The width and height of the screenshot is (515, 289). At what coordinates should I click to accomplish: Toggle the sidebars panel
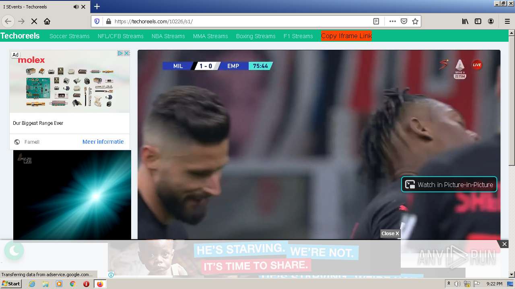coord(478,21)
